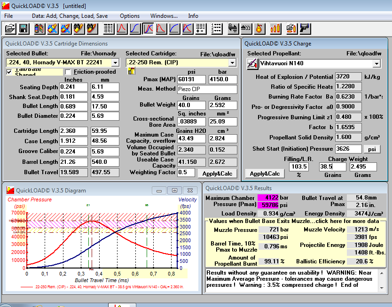This screenshot has width=392, height=307.
Task: Click the propellant selection icon beside Vihtavuori N140
Action: [252, 63]
